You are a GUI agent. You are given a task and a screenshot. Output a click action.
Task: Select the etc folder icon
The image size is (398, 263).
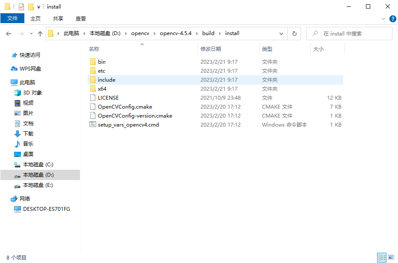click(93, 71)
